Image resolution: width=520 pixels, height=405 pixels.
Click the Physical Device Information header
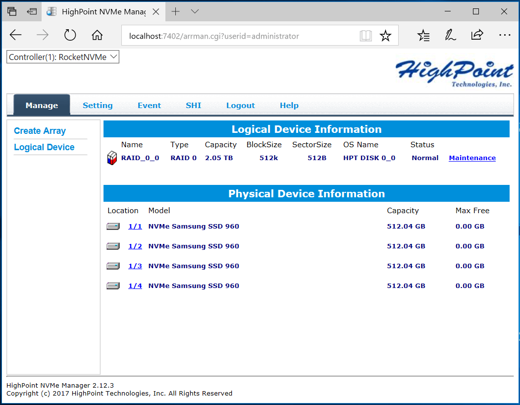[307, 193]
